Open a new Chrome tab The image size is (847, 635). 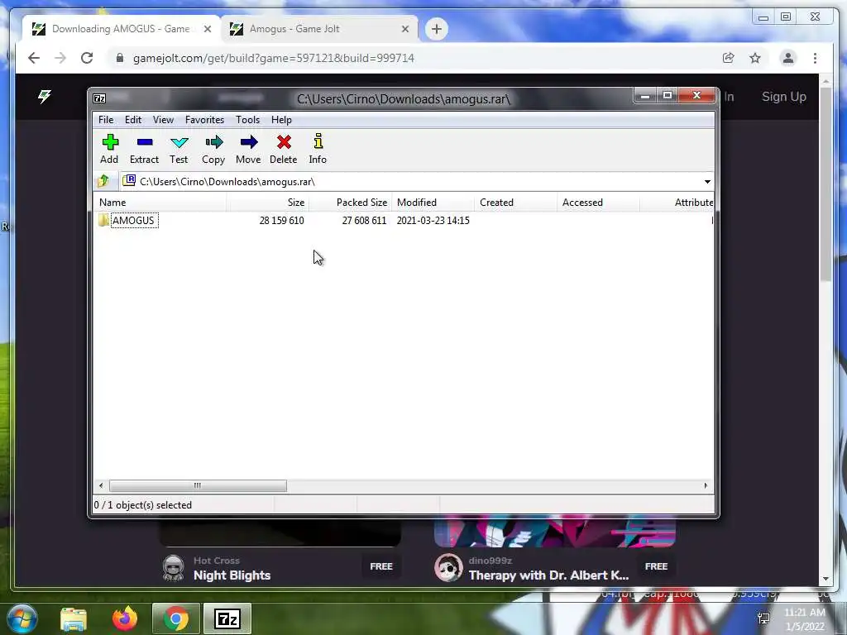(437, 29)
